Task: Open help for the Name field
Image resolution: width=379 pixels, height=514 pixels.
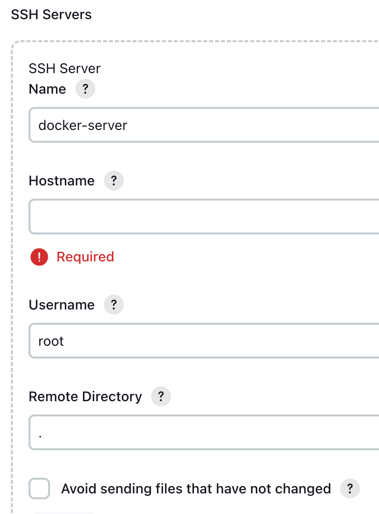Action: point(85,89)
